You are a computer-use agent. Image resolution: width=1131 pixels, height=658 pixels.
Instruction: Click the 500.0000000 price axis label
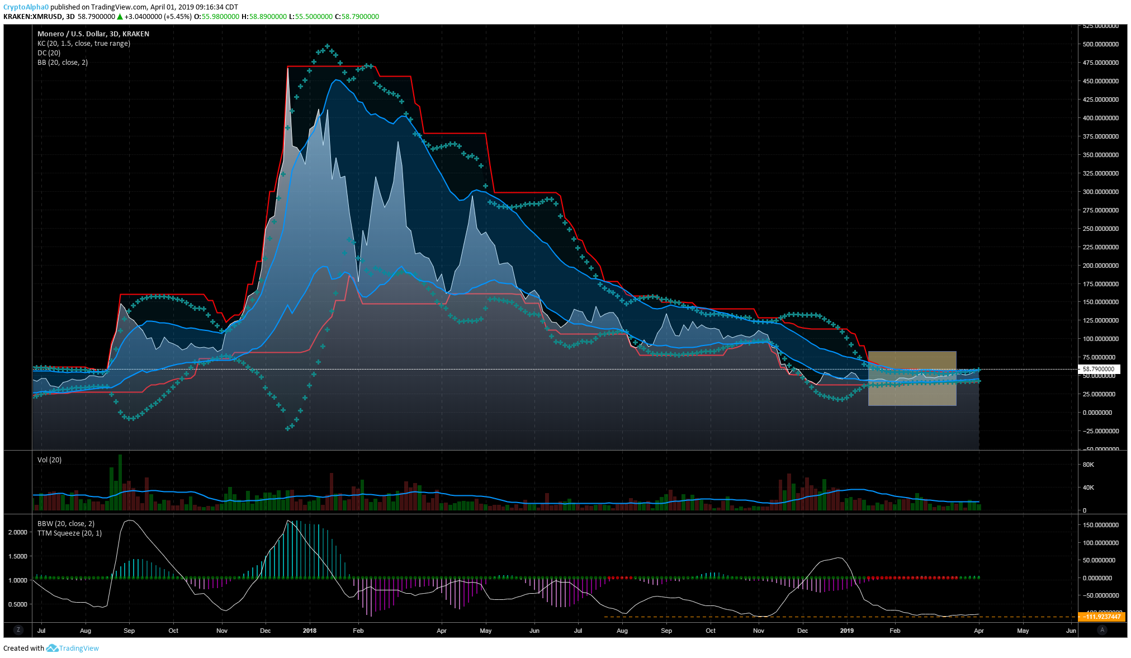(x=1101, y=44)
